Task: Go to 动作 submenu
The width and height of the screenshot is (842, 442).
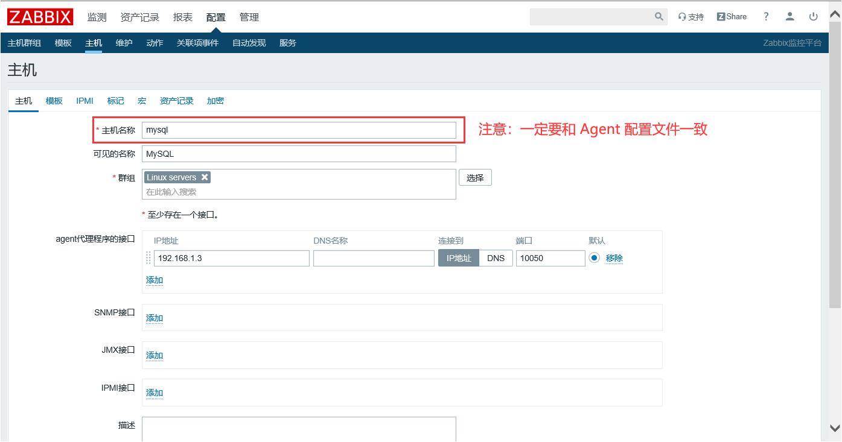Action: tap(155, 43)
